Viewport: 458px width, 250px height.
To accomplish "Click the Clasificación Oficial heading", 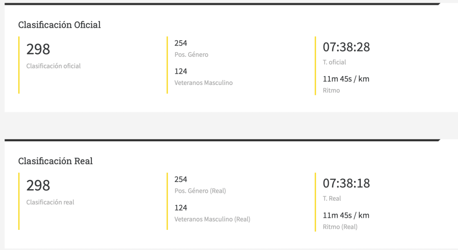I will [59, 25].
